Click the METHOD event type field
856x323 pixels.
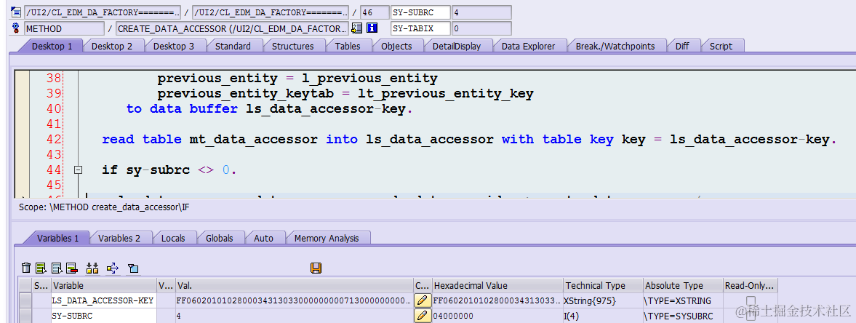pyautogui.click(x=64, y=28)
